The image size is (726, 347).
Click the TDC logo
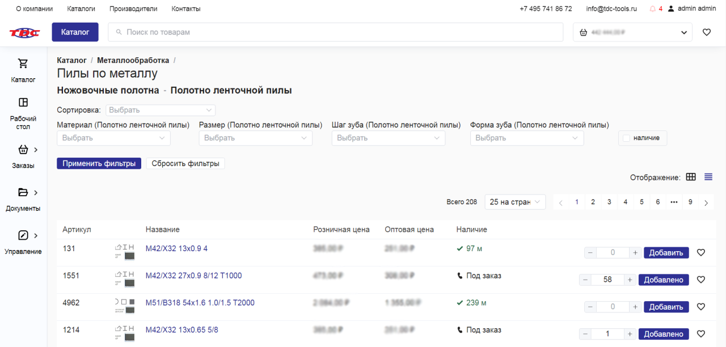click(x=24, y=32)
